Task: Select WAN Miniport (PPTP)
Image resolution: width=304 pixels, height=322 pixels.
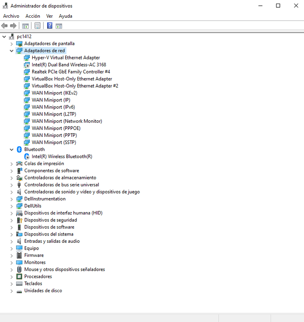Action: [x=54, y=135]
